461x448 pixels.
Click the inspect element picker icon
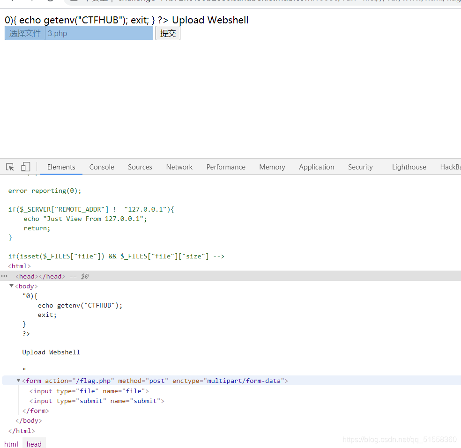10,167
